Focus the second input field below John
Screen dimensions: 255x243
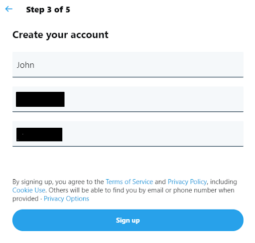click(128, 99)
